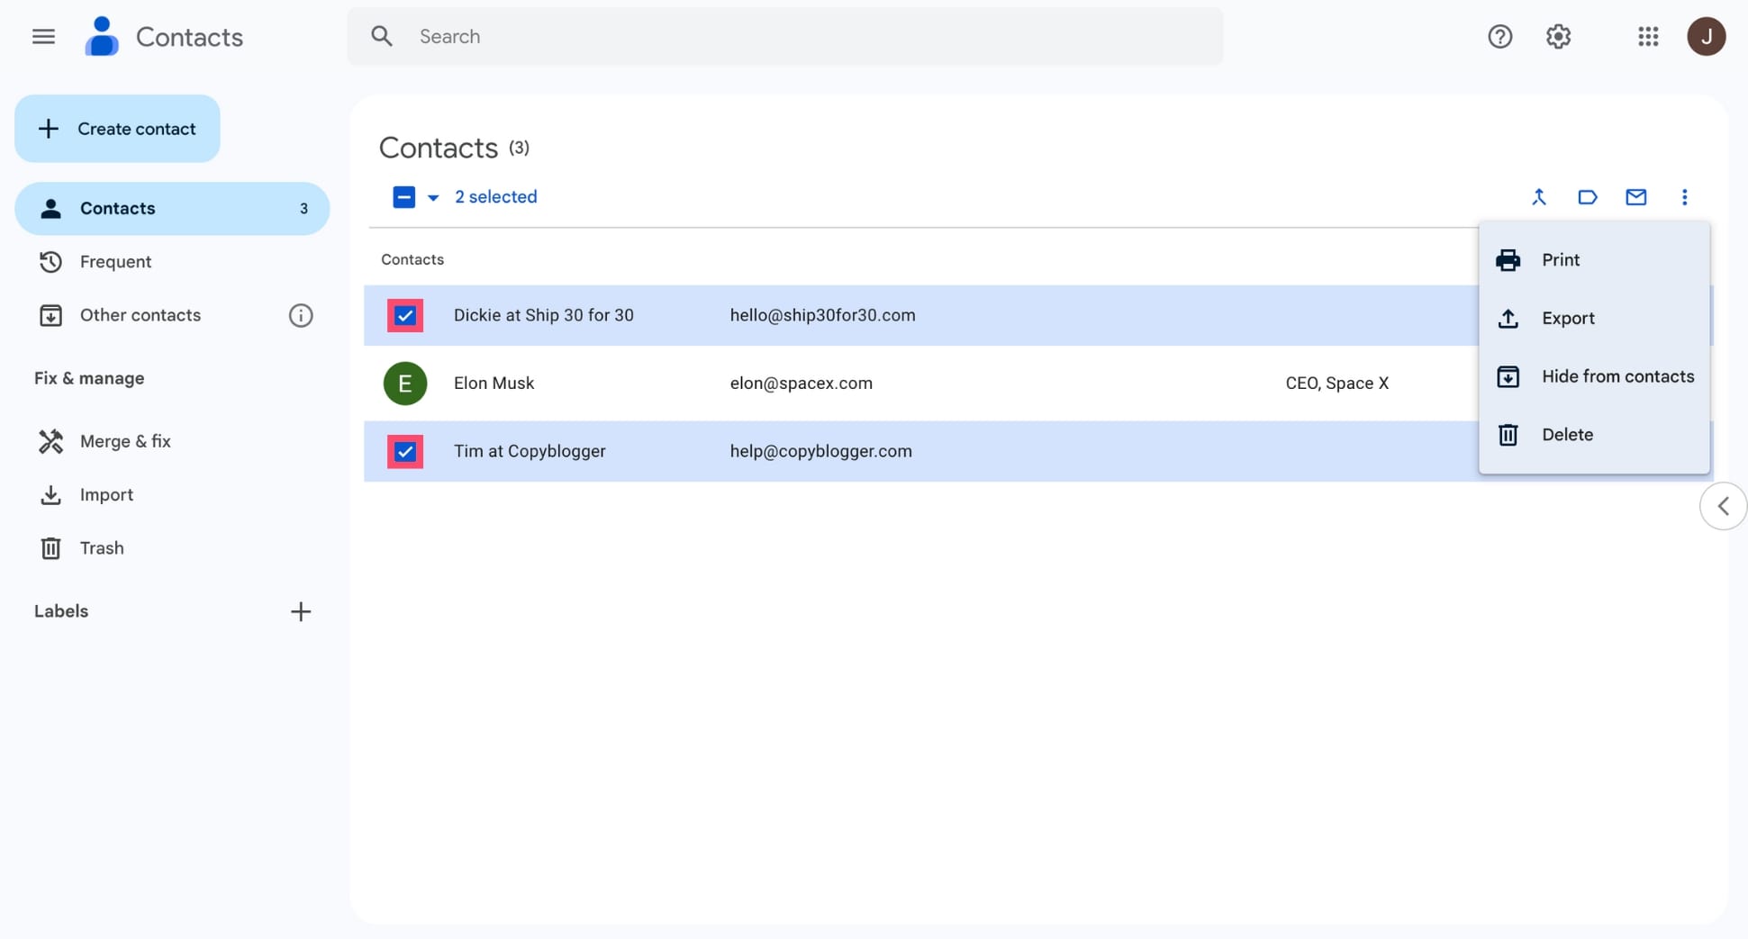Uncheck the Tim at Copyblogger checkbox
The image size is (1748, 939).
pyautogui.click(x=405, y=451)
